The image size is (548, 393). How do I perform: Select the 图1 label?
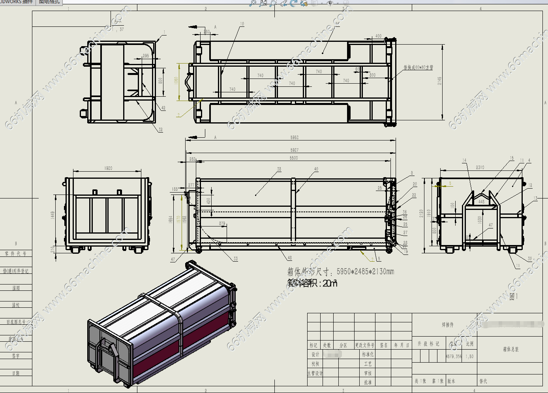pyautogui.click(x=514, y=296)
